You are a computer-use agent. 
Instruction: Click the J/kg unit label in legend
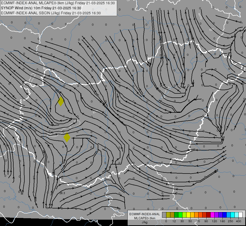(144, 222)
